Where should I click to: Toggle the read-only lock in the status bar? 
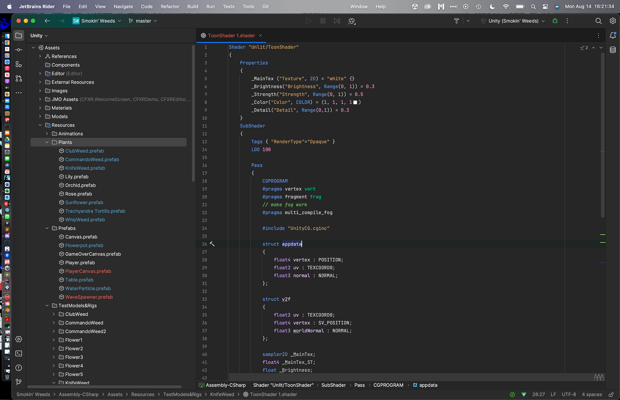611,395
